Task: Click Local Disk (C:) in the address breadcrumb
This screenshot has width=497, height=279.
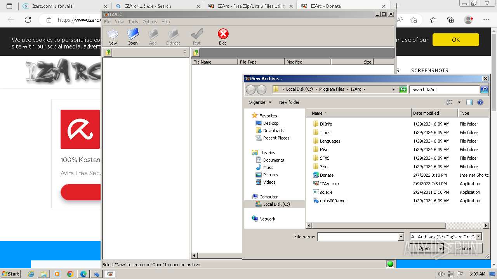Action: (299, 89)
